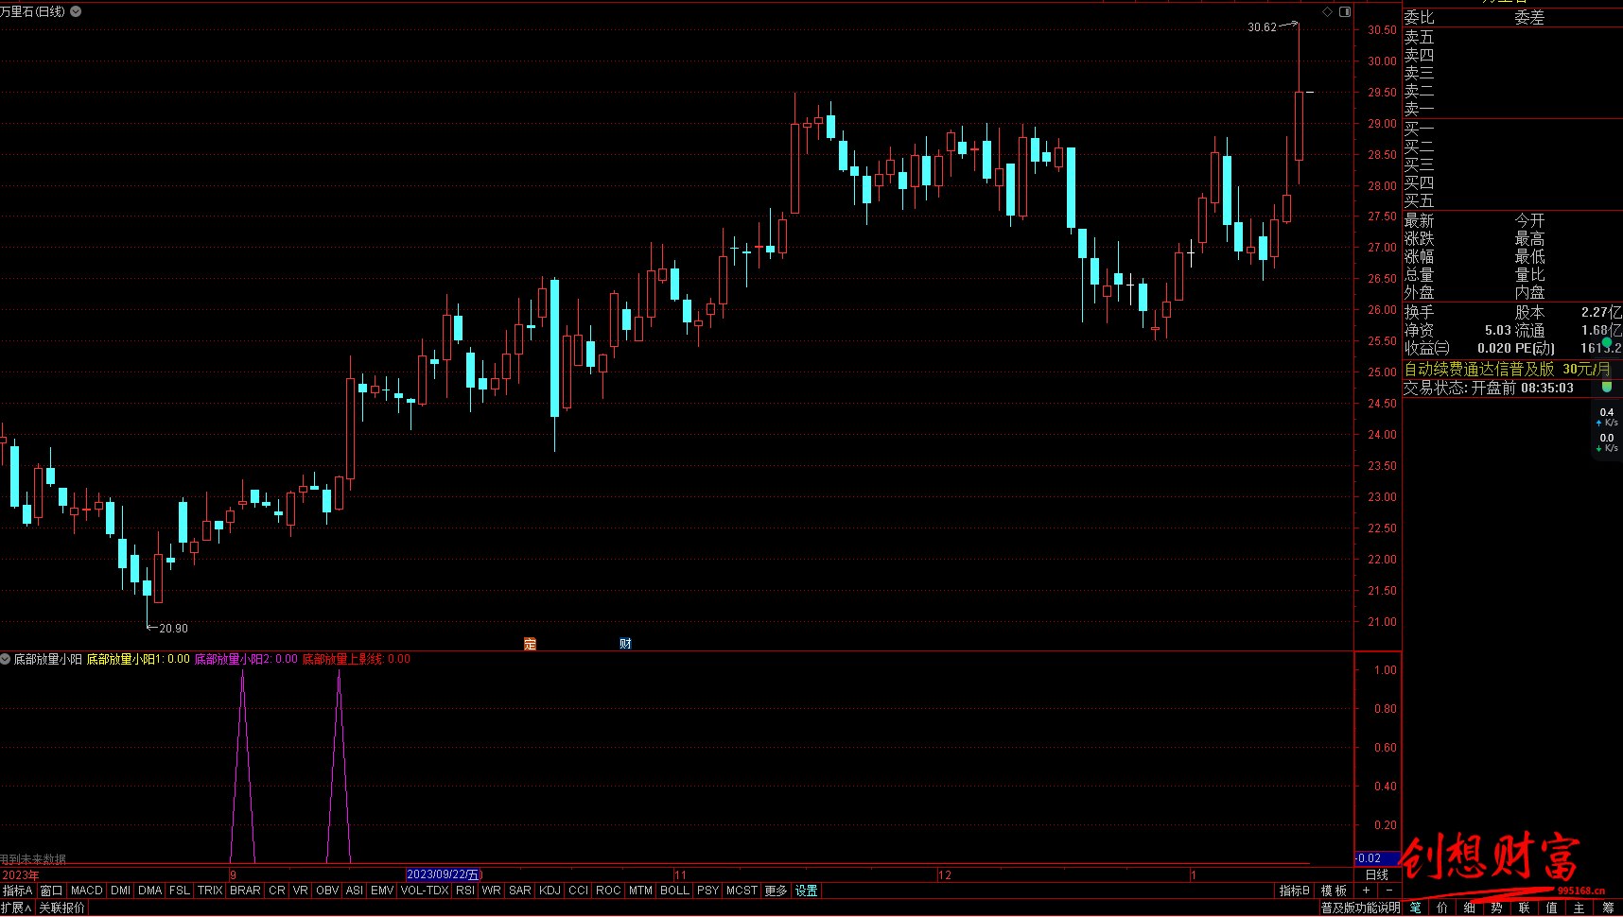This screenshot has height=917, width=1623.
Task: Select the MCST indicator
Action: point(742,891)
